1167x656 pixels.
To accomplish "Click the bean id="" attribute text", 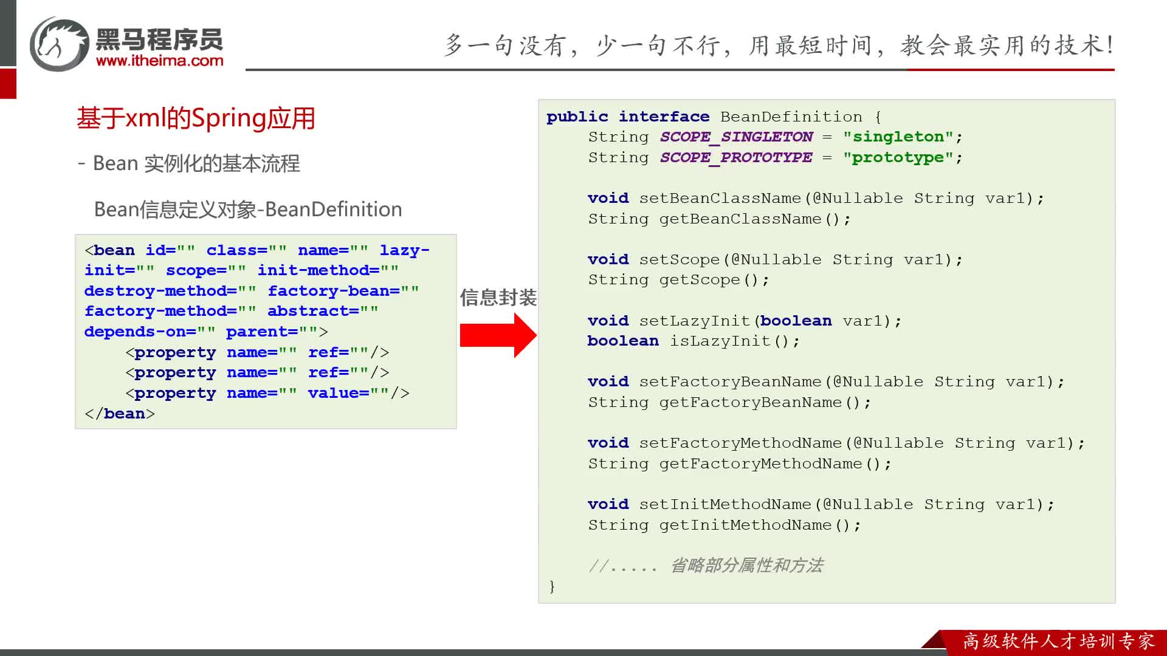I will [140, 250].
